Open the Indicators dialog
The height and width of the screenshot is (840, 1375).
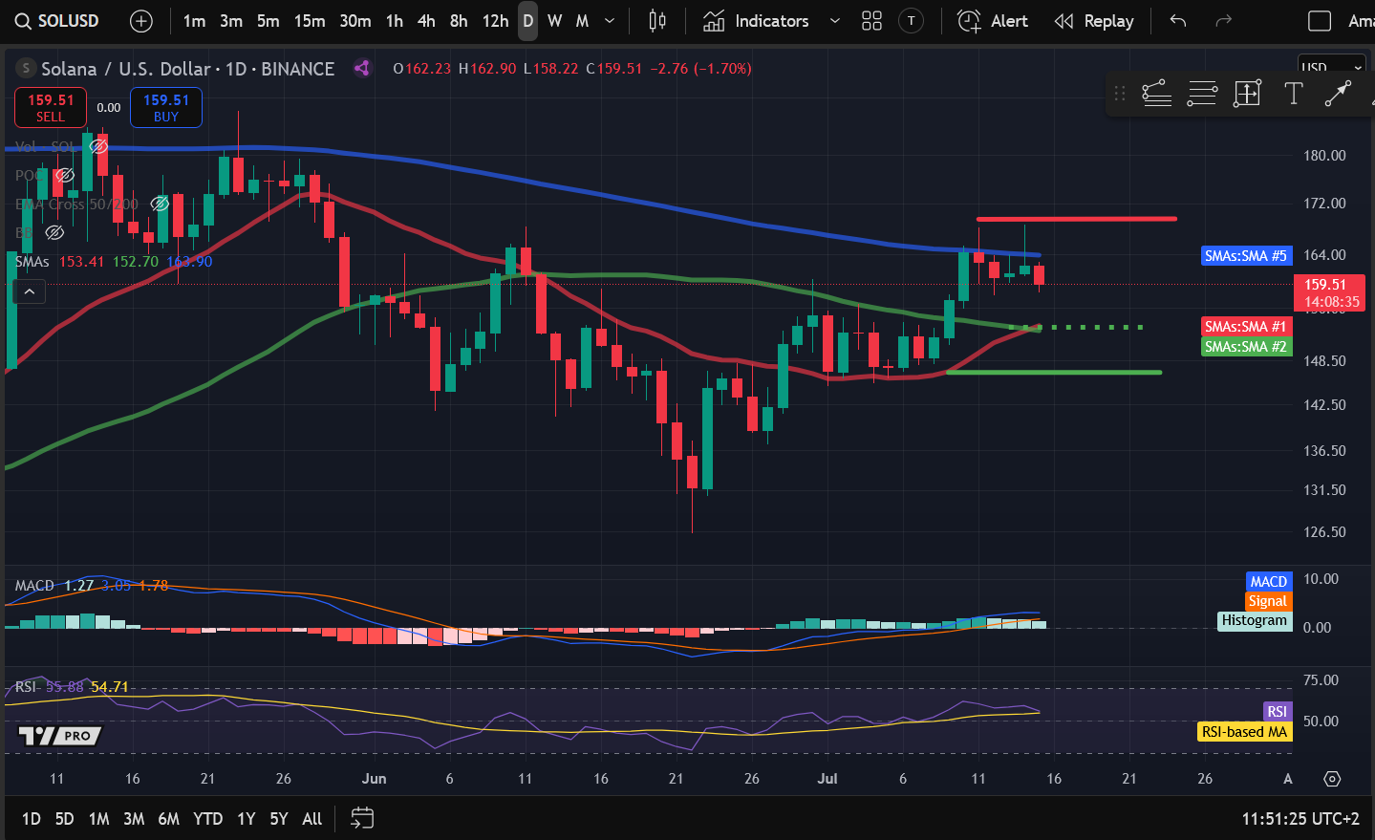(x=756, y=21)
